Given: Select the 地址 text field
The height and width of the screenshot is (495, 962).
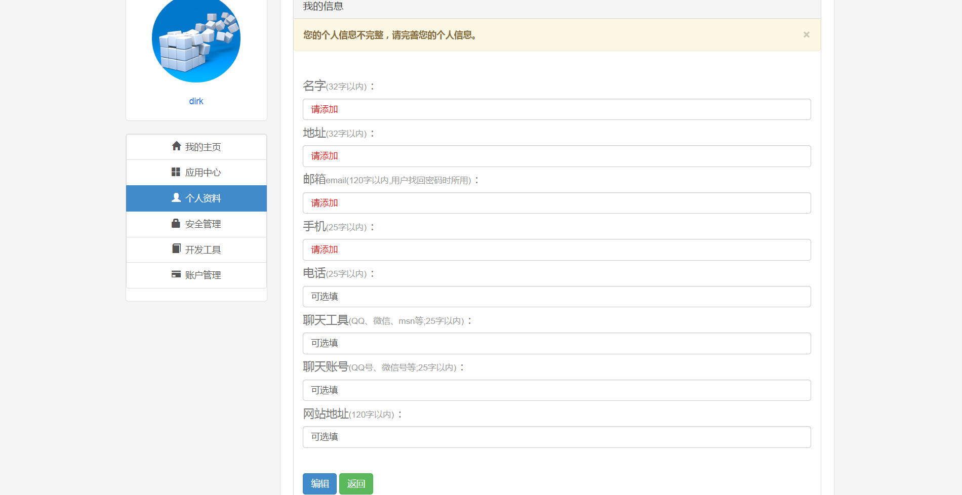Looking at the screenshot, I should (x=556, y=156).
